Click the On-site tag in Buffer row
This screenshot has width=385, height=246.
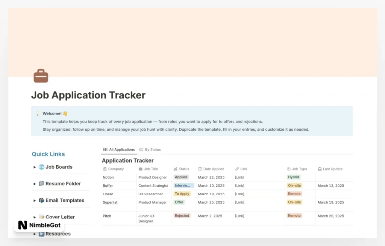pyautogui.click(x=294, y=186)
